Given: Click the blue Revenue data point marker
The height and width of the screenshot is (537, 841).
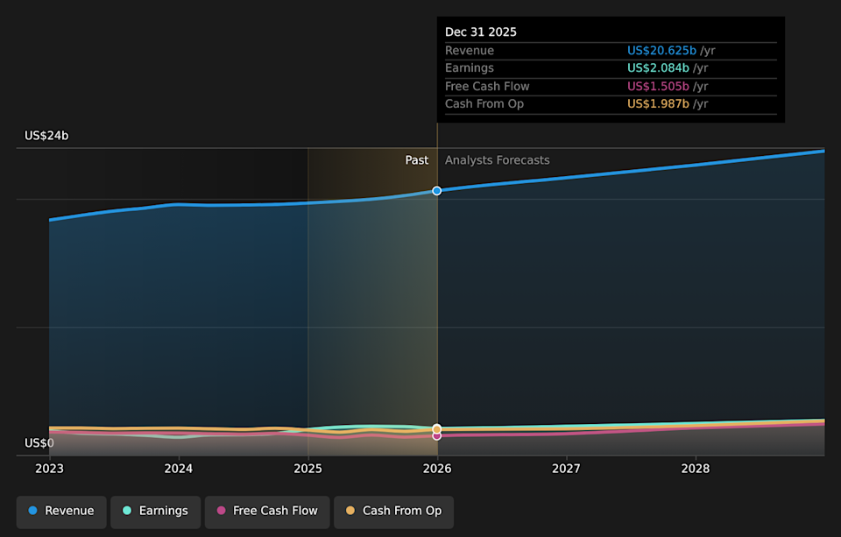Looking at the screenshot, I should point(436,190).
